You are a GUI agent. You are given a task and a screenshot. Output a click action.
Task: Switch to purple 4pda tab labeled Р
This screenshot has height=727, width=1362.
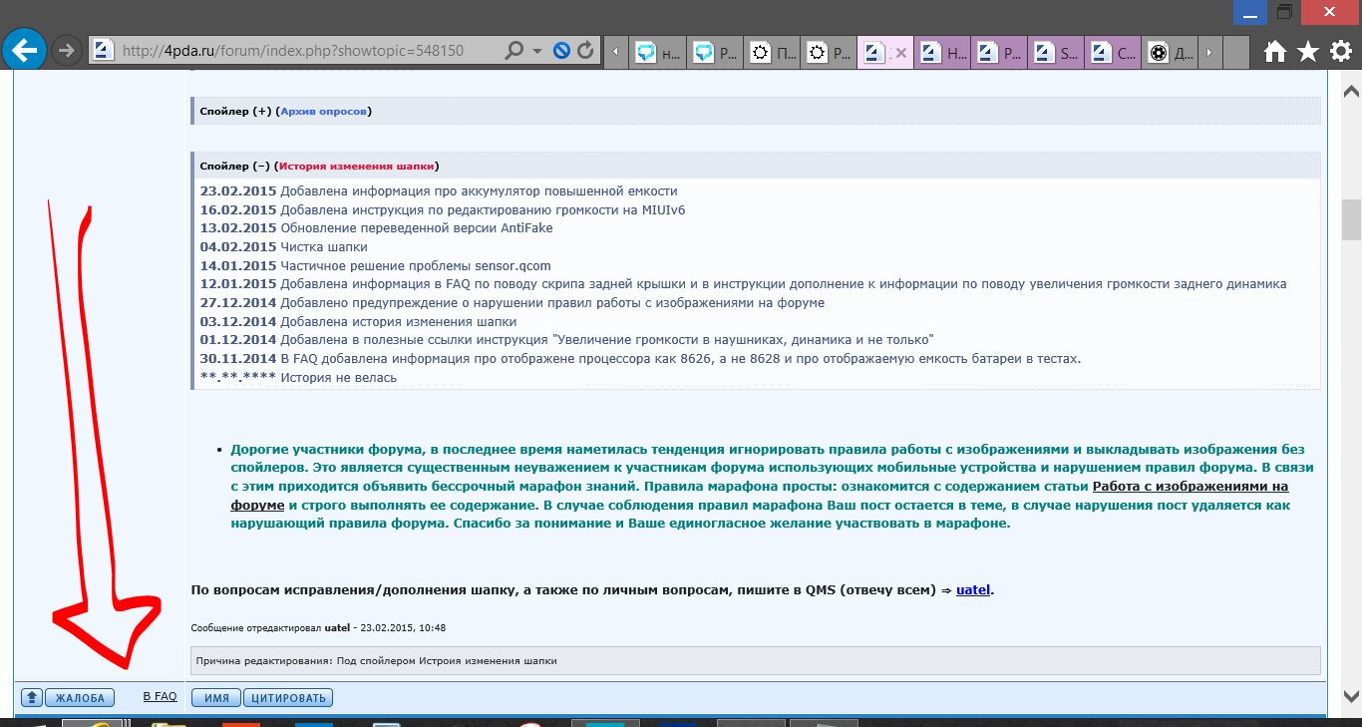pyautogui.click(x=1000, y=52)
